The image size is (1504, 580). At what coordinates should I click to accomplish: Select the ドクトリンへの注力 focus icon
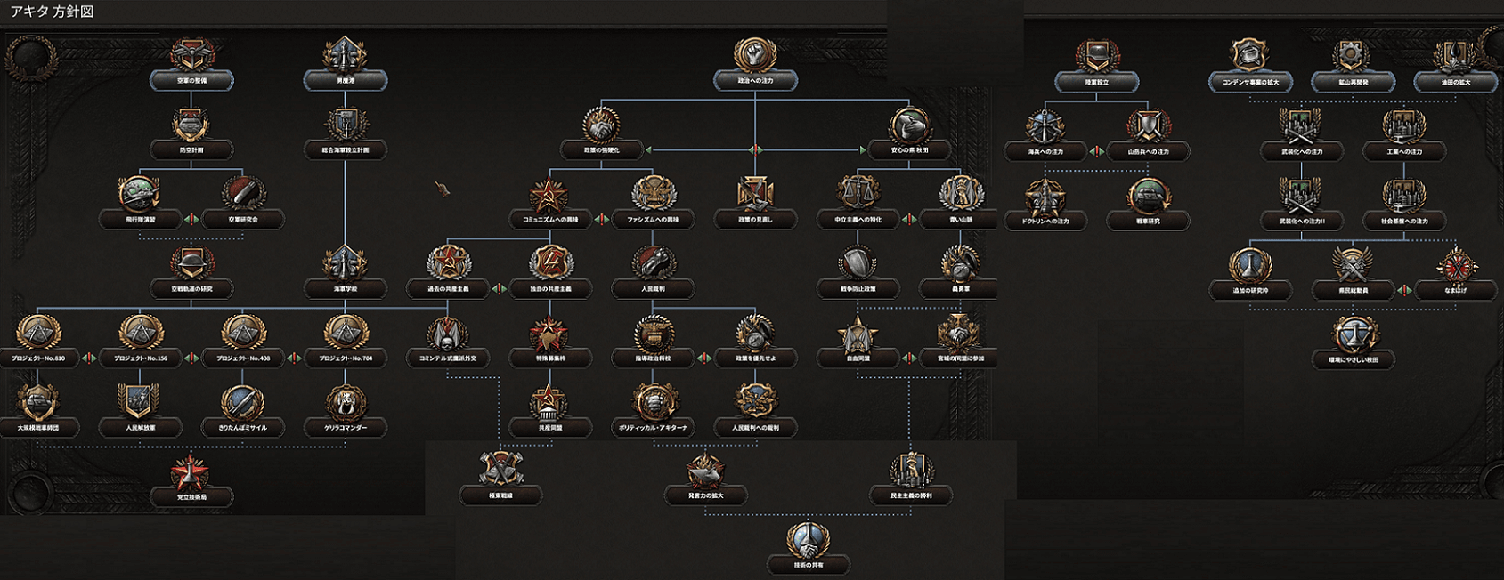coord(1045,197)
